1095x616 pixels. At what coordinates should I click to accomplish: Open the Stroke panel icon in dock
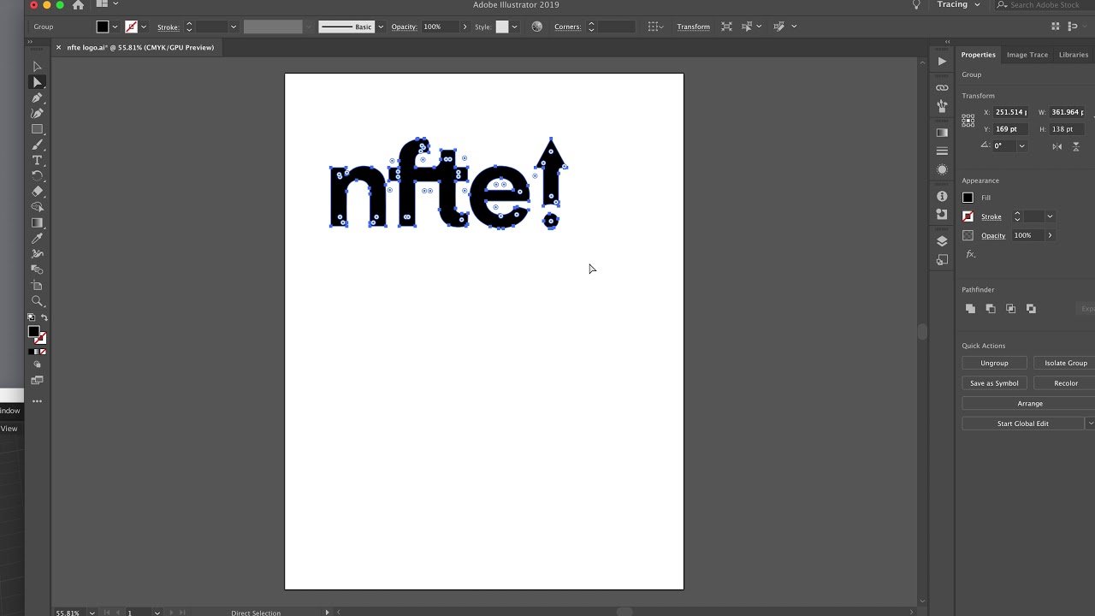click(942, 151)
